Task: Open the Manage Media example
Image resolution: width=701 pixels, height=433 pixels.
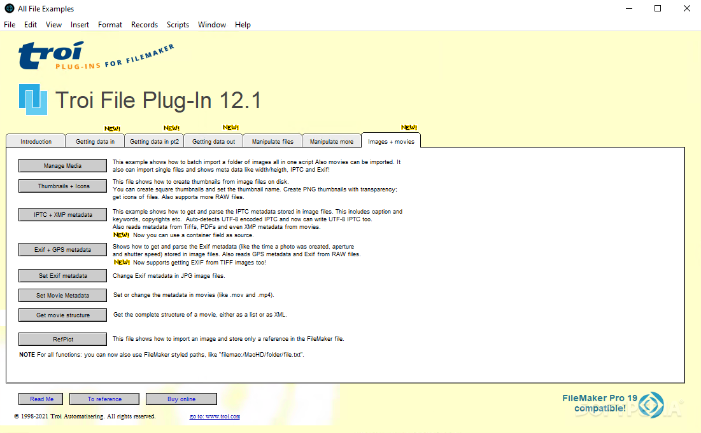Action: tap(62, 165)
